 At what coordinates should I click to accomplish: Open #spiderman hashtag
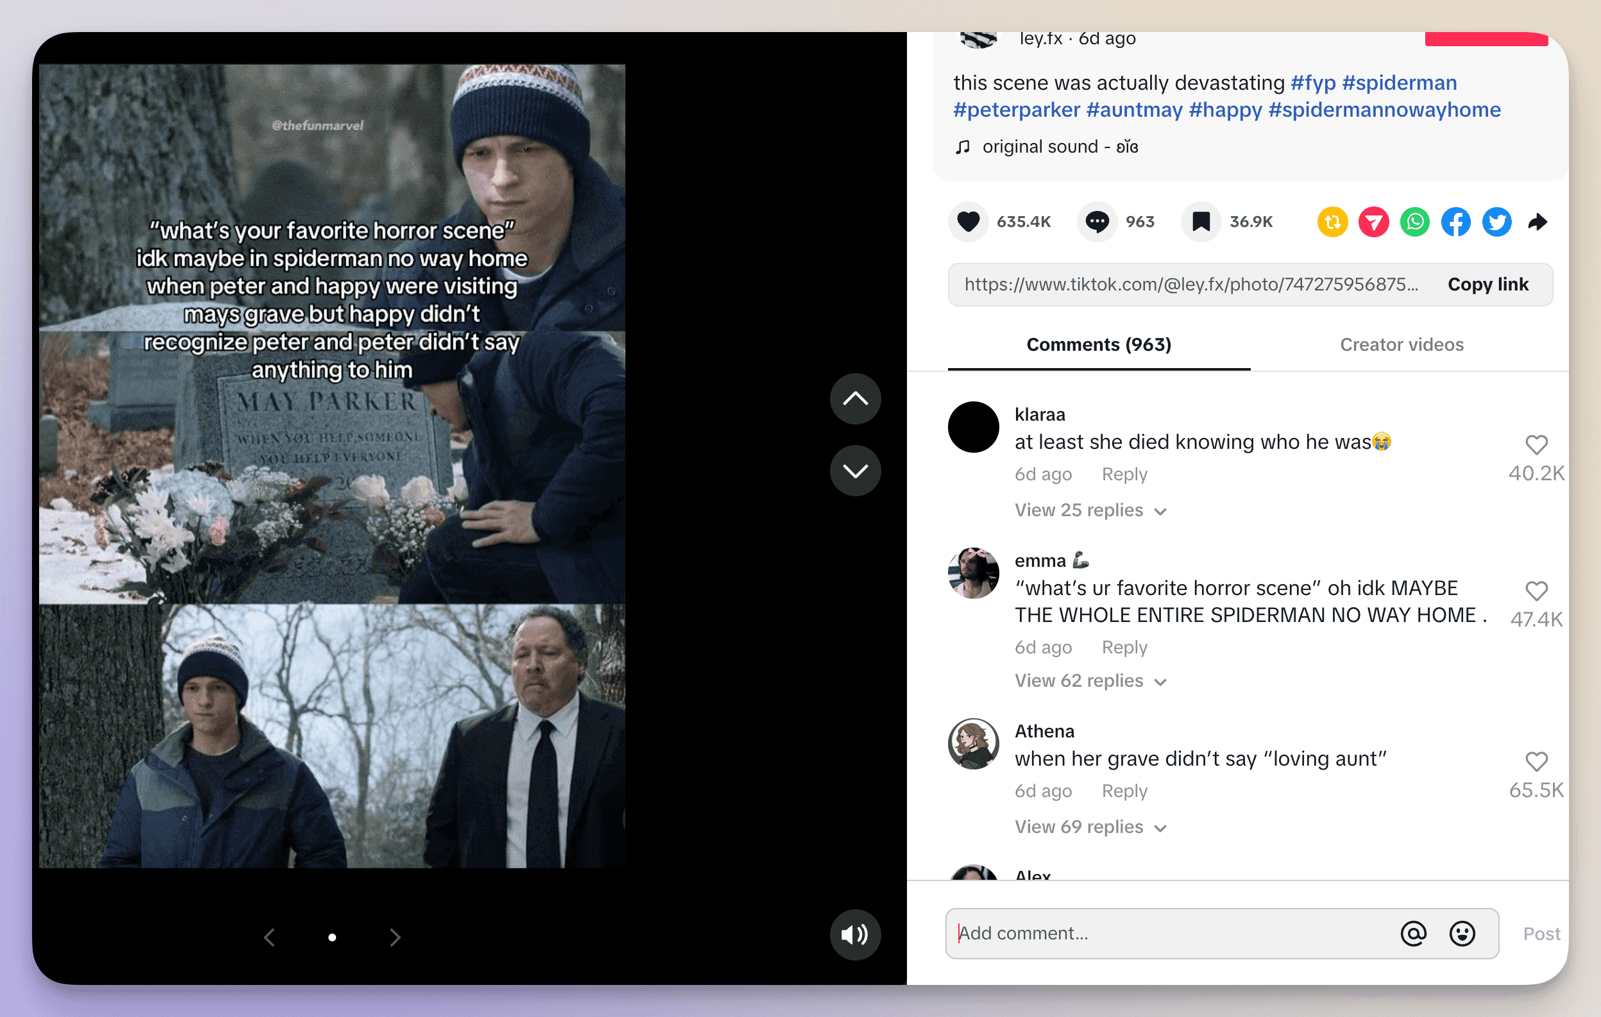[x=1400, y=83]
